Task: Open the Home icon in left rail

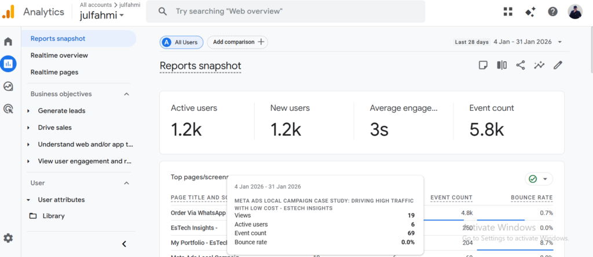Action: (8, 42)
